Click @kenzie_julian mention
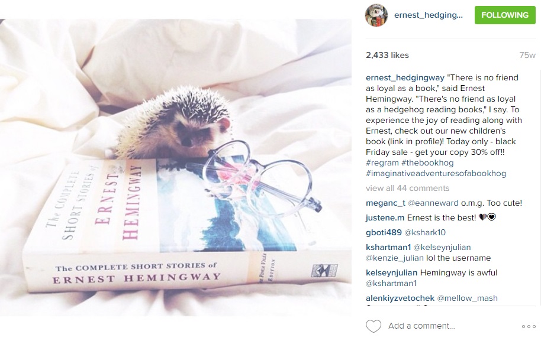Screen dimensions: 541x344 pyautogui.click(x=395, y=258)
